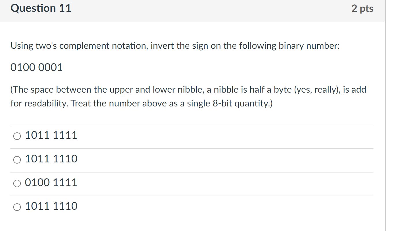Click the binary number 0100 0001 text

[x=36, y=67]
